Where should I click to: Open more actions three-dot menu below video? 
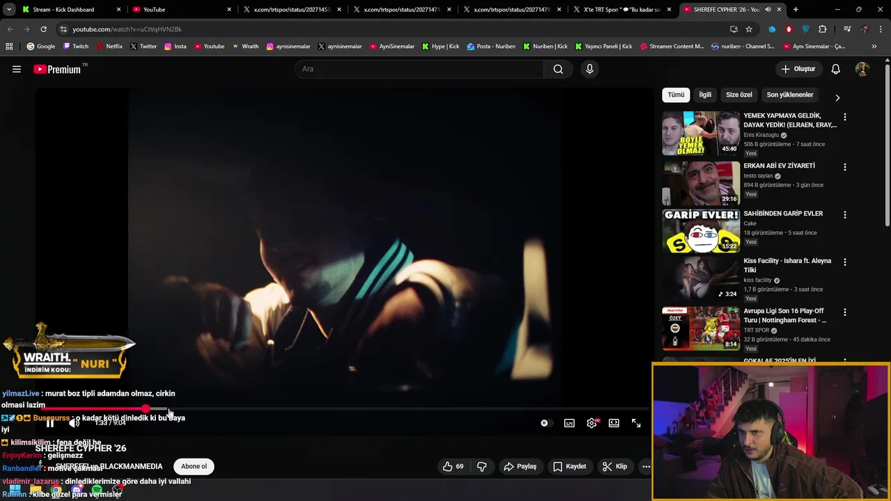click(646, 466)
